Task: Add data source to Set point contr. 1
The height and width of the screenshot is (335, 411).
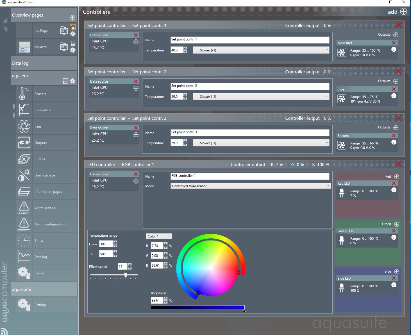Action: coord(136,42)
